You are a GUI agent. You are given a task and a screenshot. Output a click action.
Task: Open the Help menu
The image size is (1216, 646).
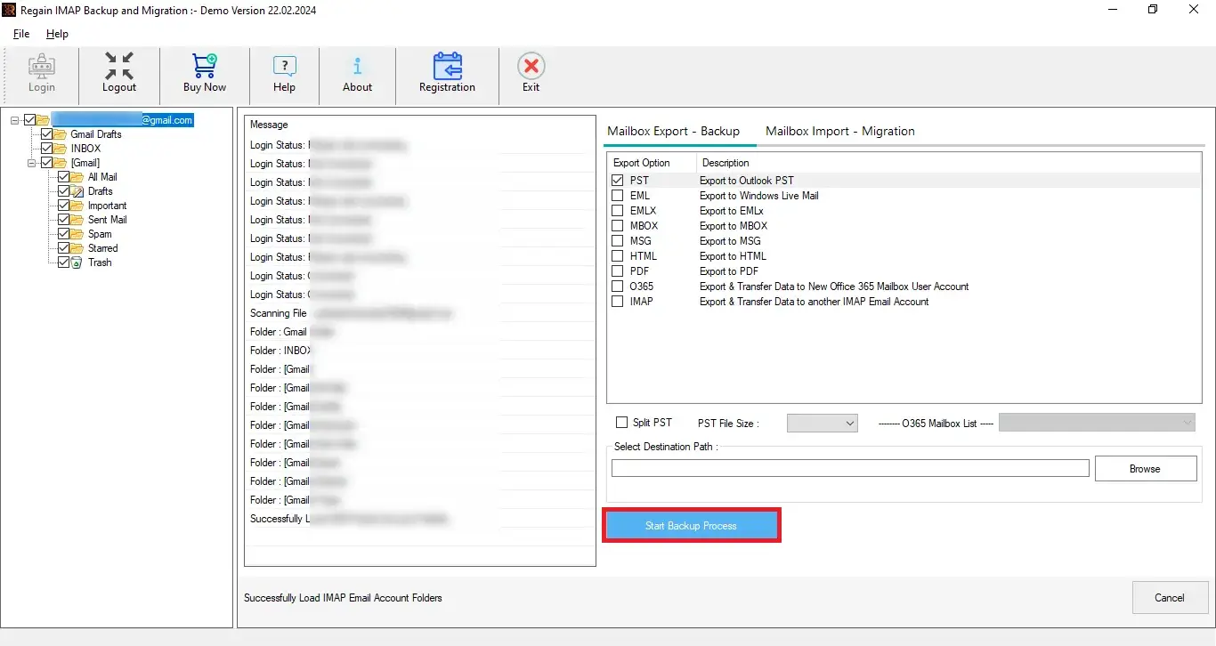pyautogui.click(x=57, y=34)
